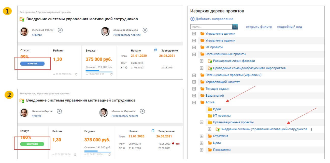Image resolution: width=330 pixels, height=163 pixels.
Task: Click change-curator icon next to Железнов Сергей in panel 1
Action: 60,30
